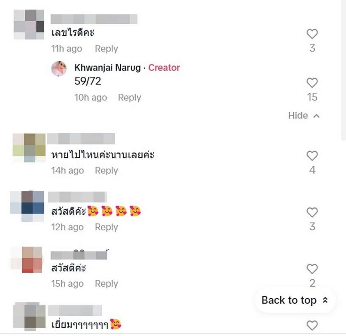Open avatar of the first commenter
This screenshot has width=346, height=336.
tap(29, 25)
